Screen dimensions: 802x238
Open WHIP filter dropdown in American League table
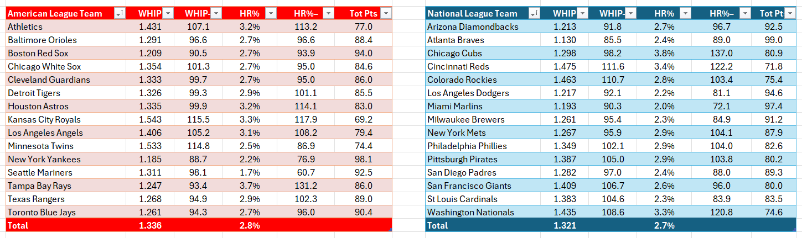168,14
